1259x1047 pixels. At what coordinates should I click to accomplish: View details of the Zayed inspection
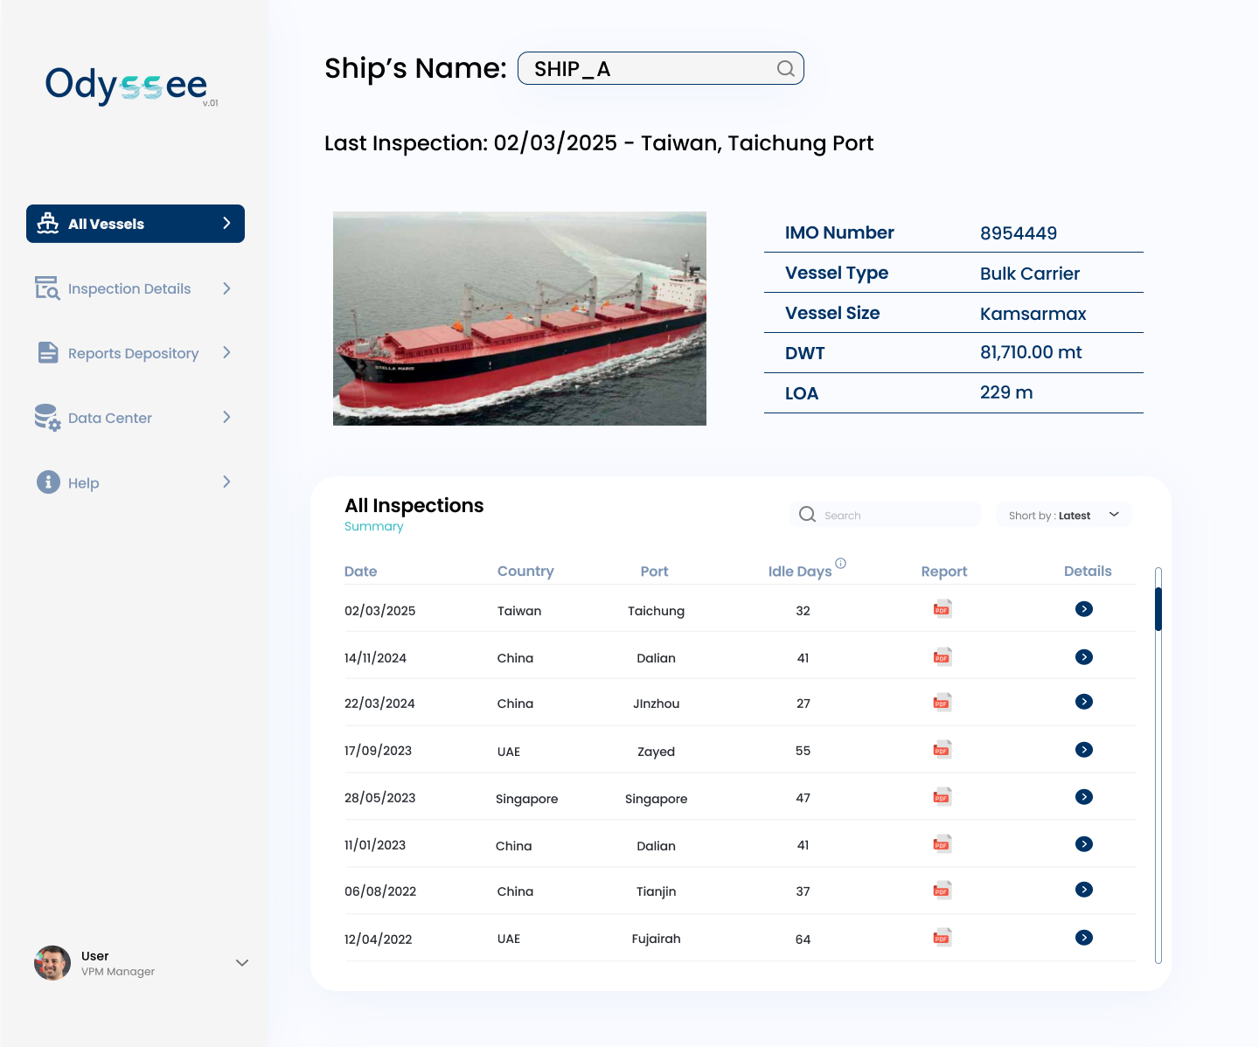[x=1084, y=750]
